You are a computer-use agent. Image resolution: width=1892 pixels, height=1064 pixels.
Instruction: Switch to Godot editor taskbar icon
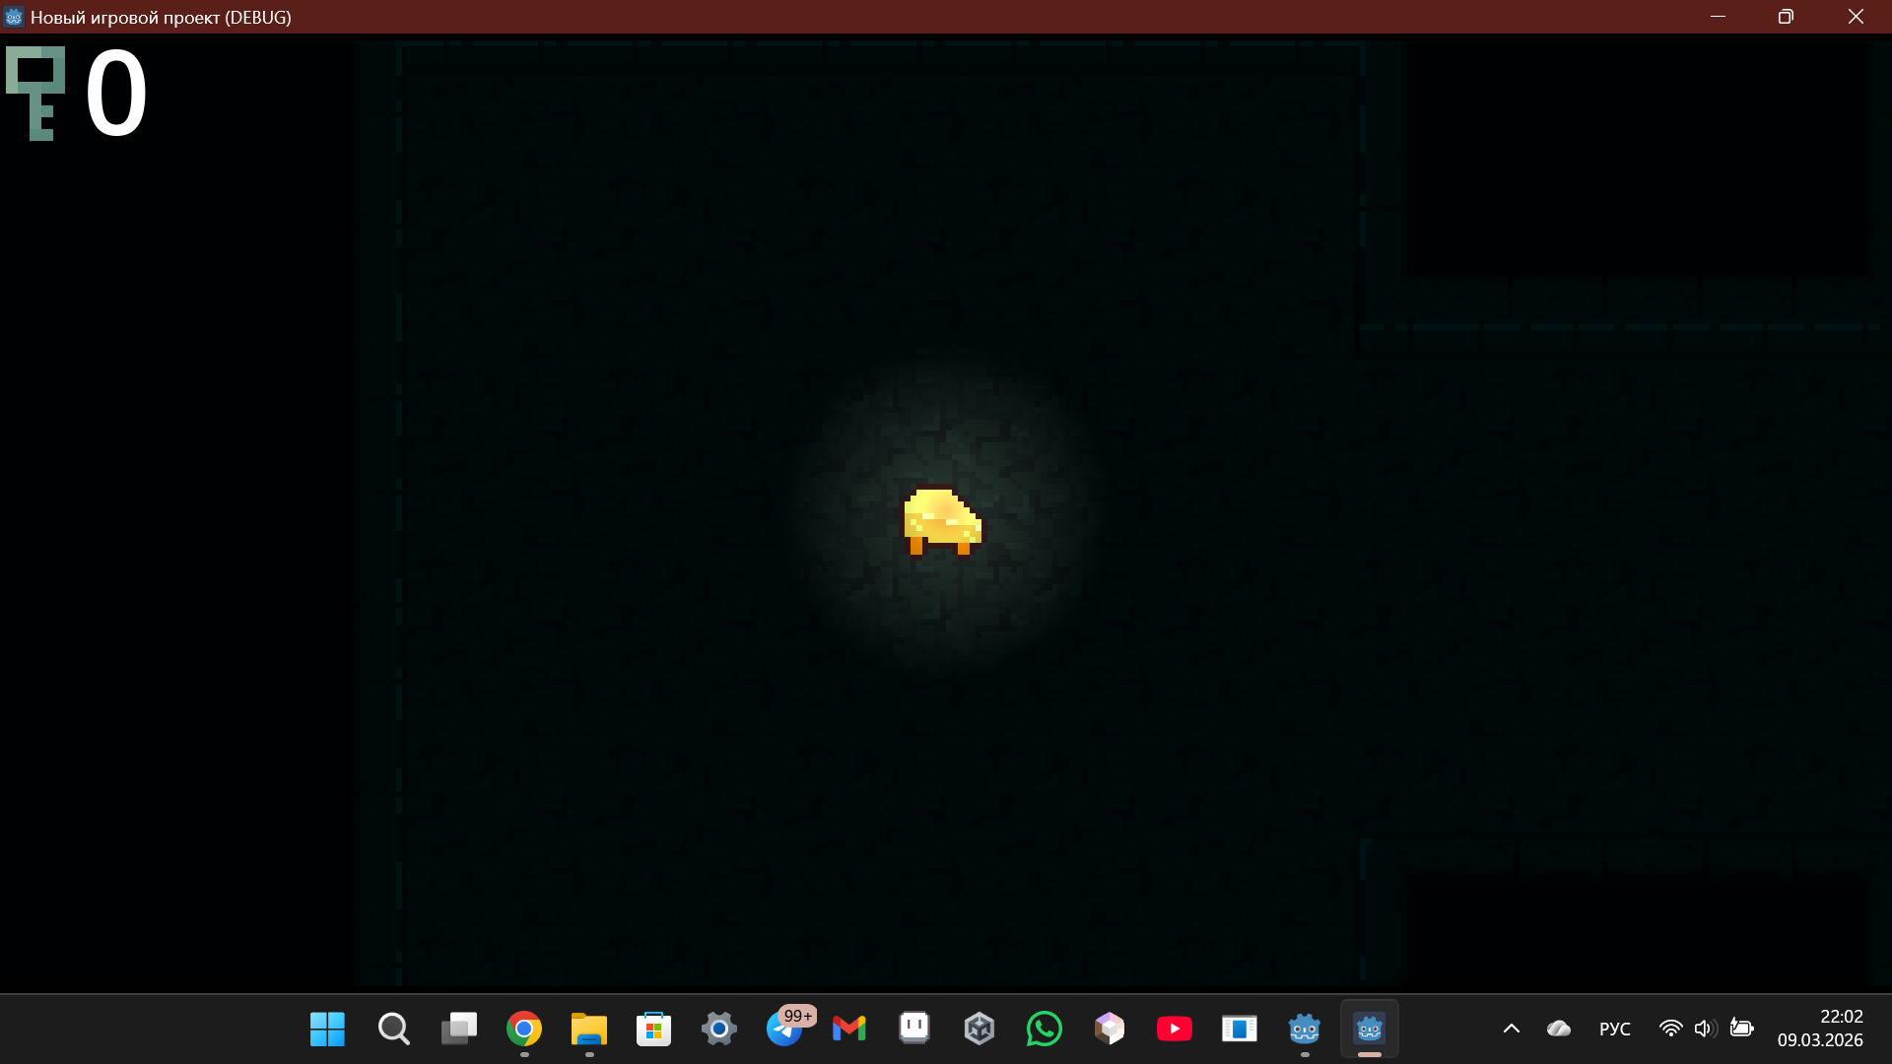pyautogui.click(x=1304, y=1029)
